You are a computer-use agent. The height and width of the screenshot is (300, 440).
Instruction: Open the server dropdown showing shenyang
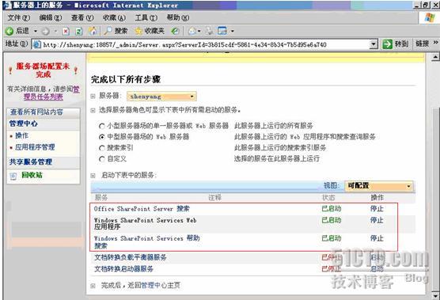click(161, 97)
